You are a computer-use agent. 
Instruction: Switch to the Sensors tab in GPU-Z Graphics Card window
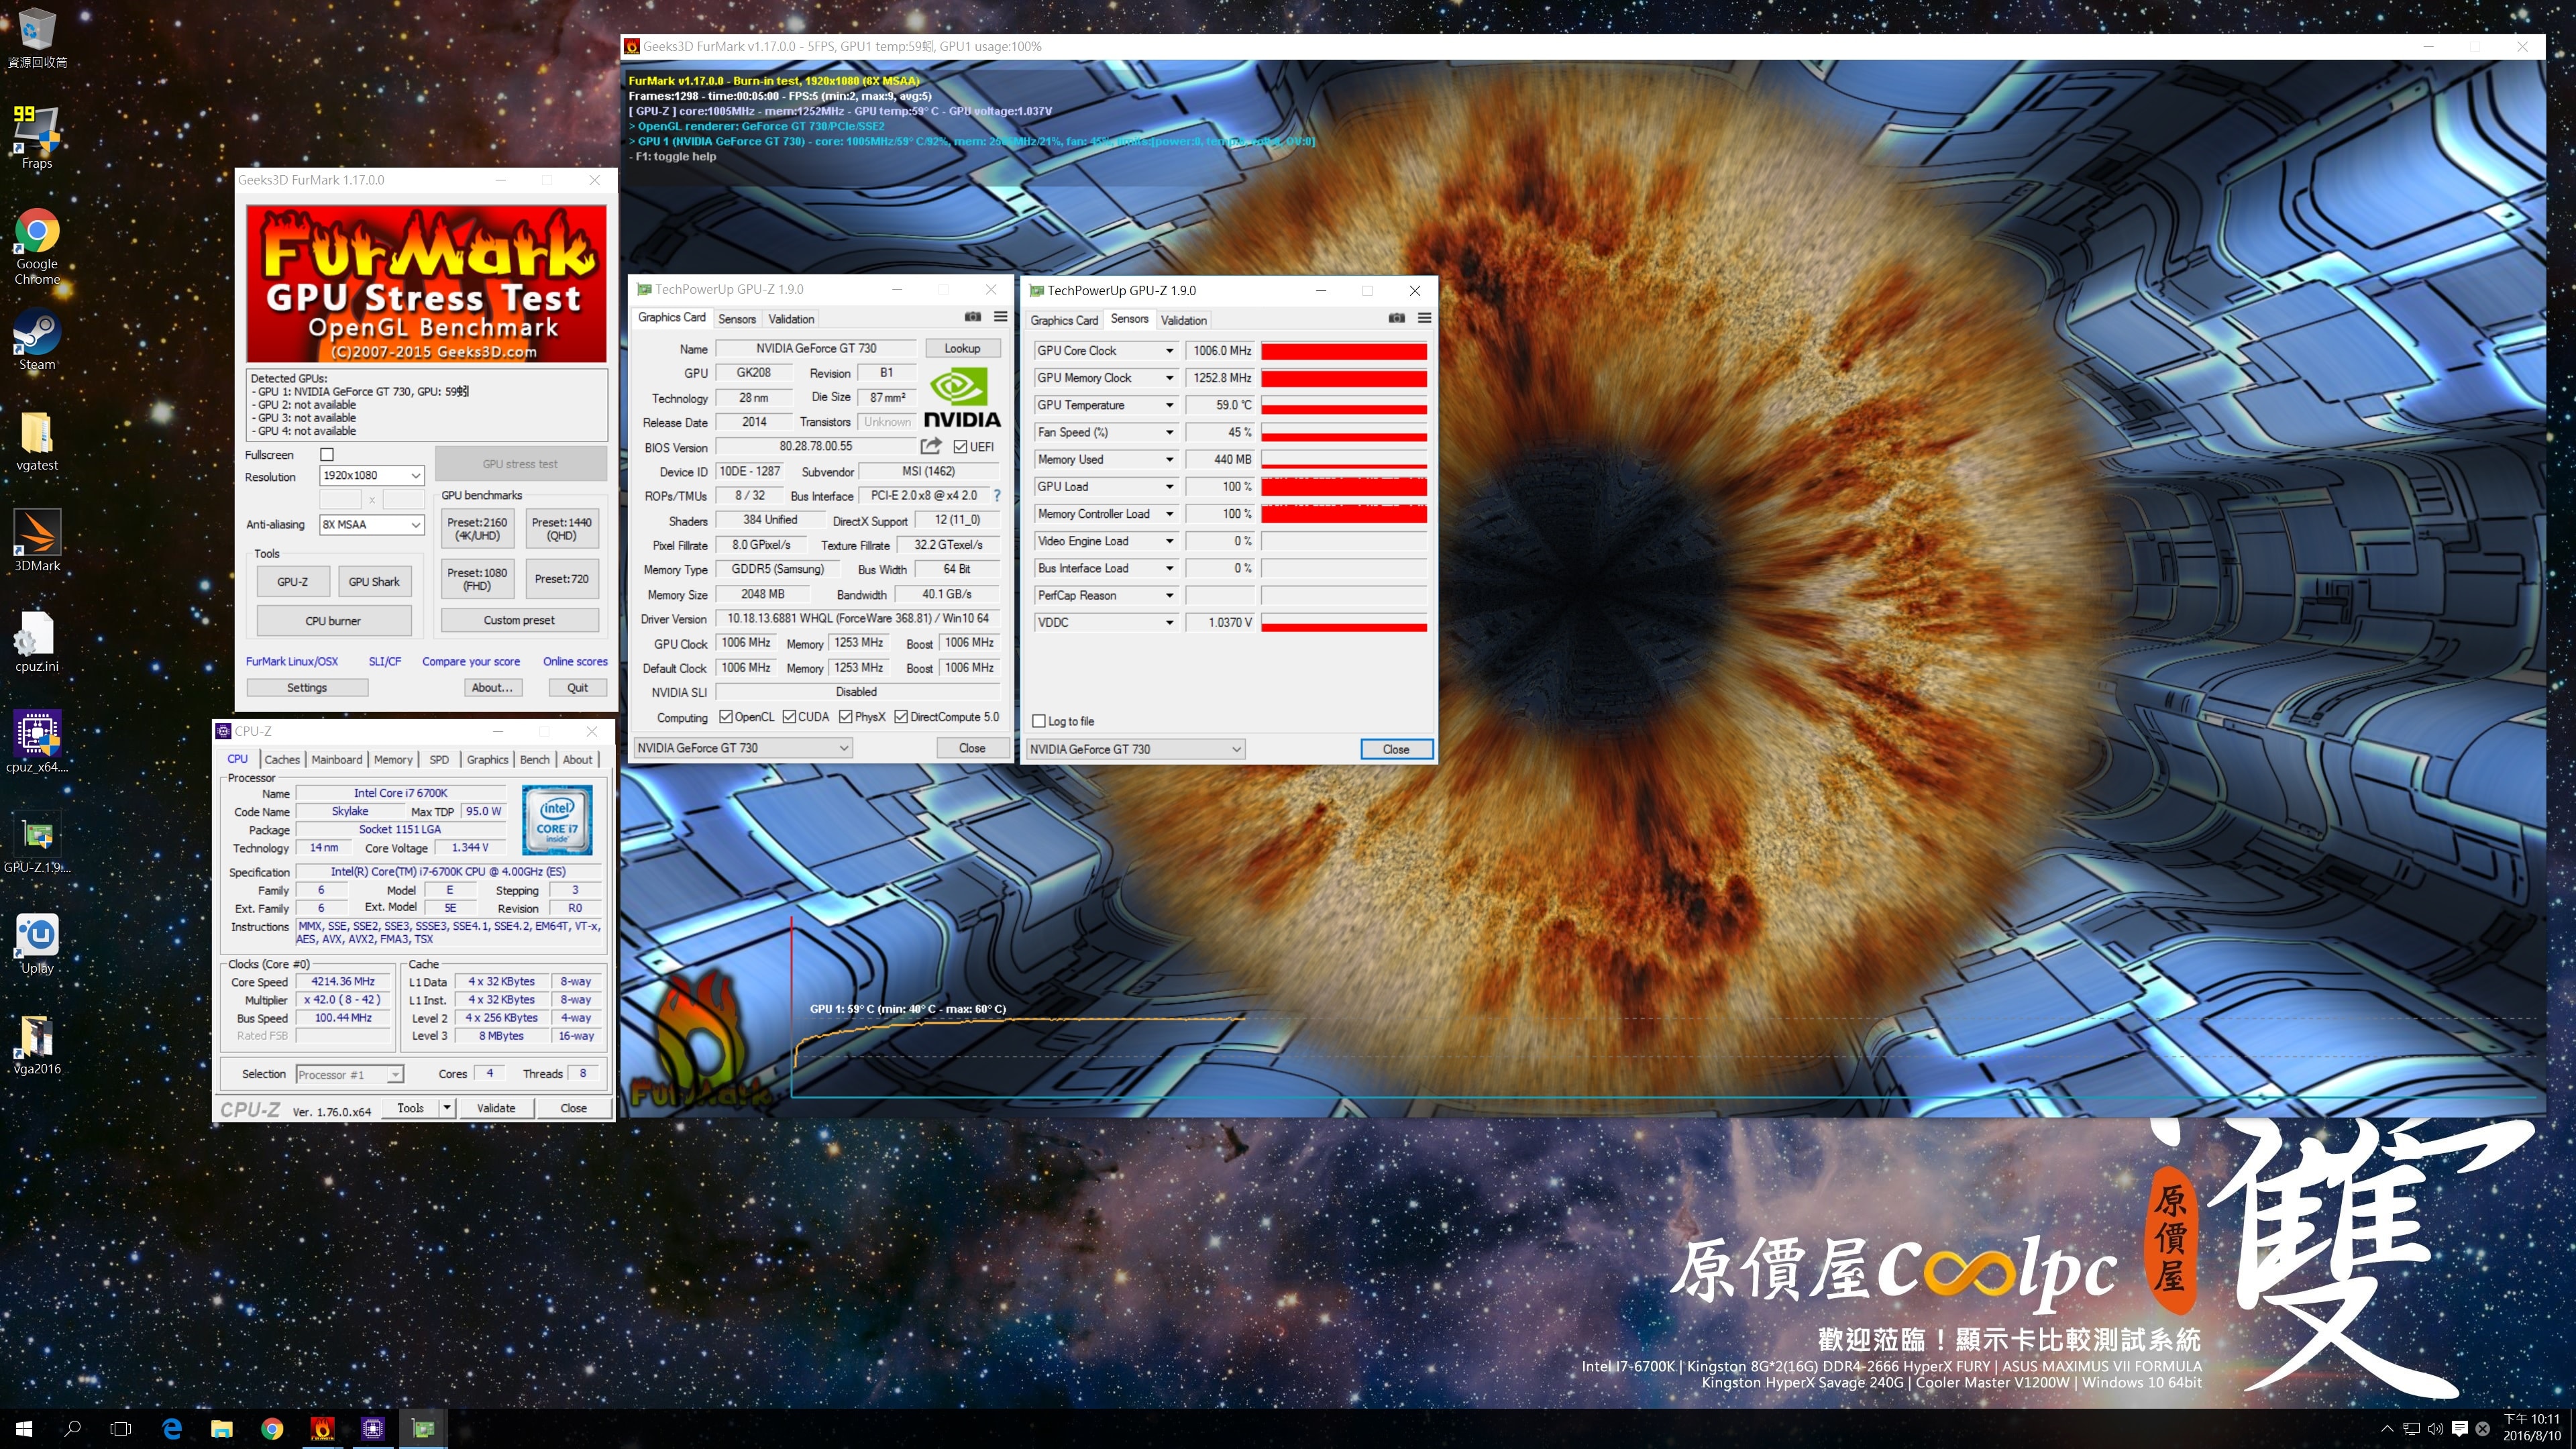pyautogui.click(x=737, y=319)
